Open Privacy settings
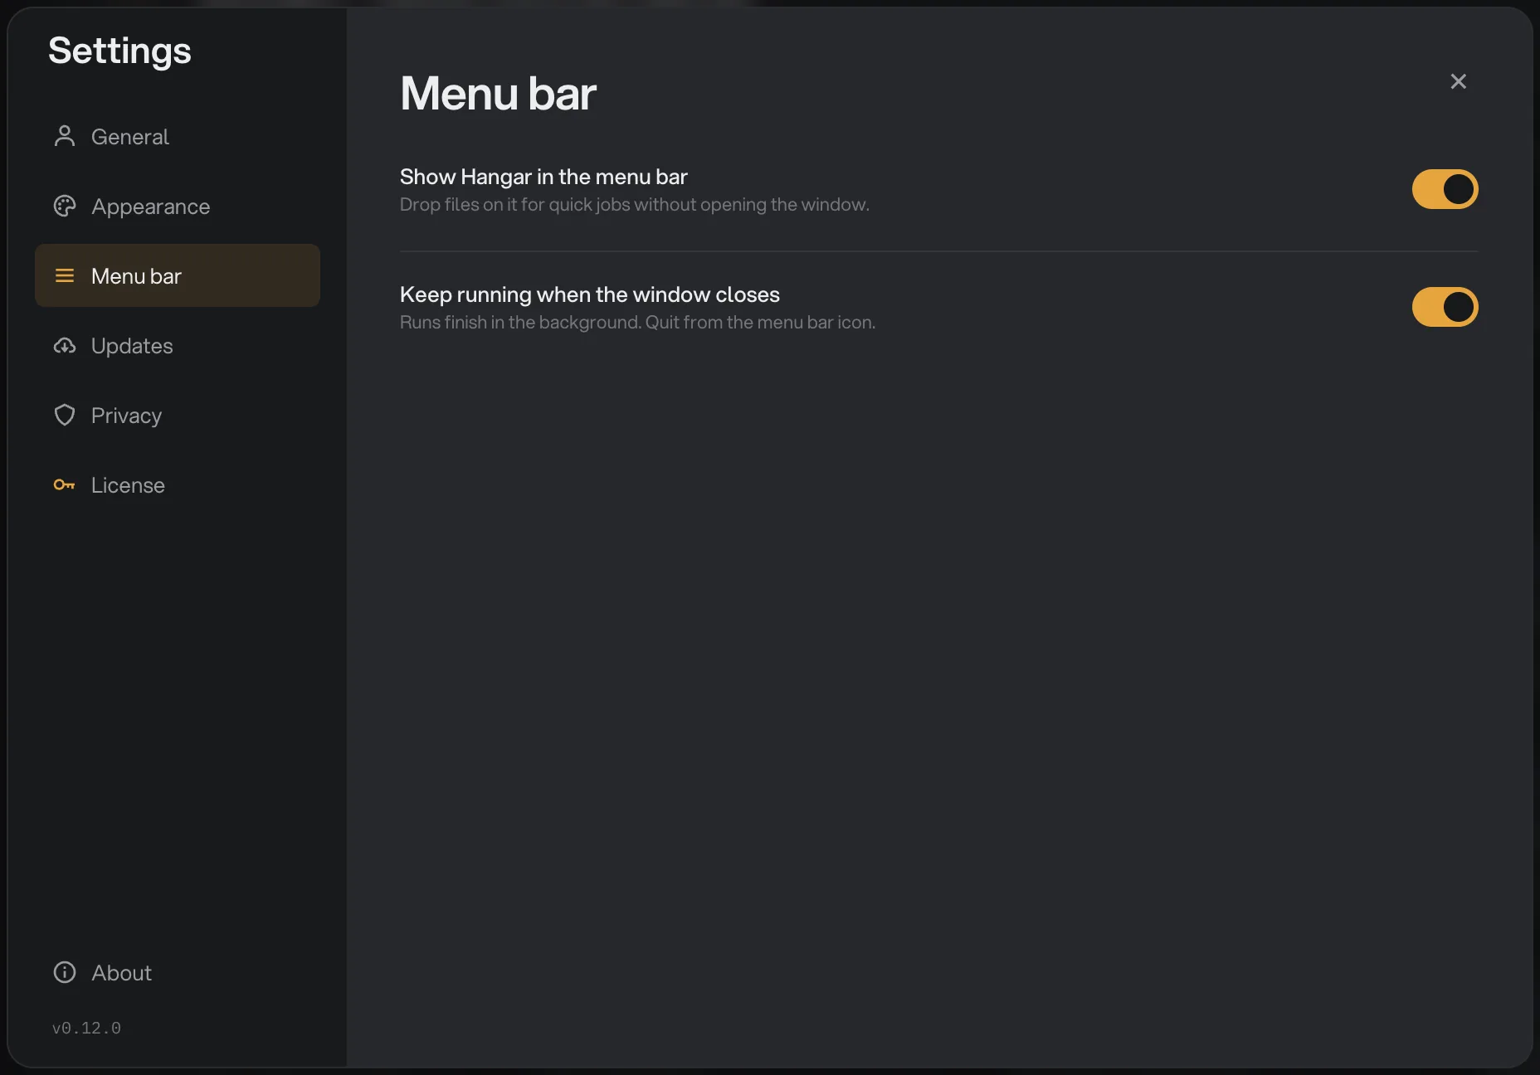The height and width of the screenshot is (1075, 1540). (178, 415)
